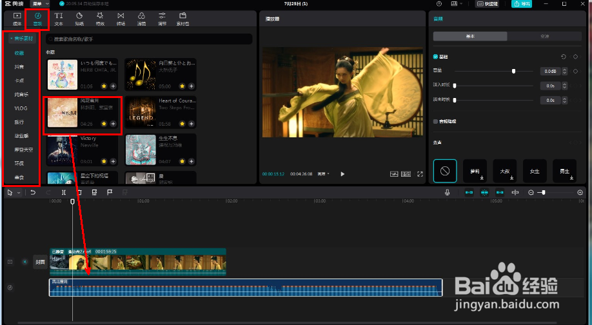Open the 快捷键 shortcuts button

tap(488, 4)
